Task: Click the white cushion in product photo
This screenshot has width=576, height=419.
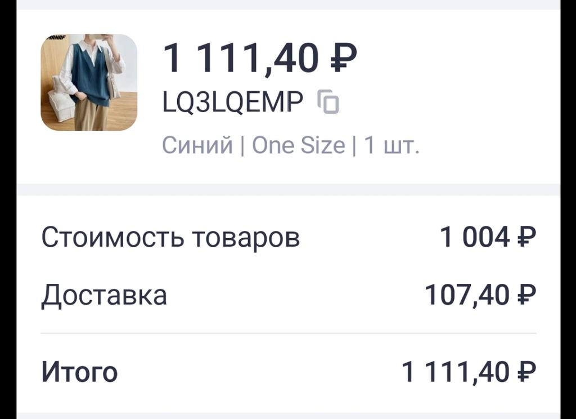Action: [61, 104]
